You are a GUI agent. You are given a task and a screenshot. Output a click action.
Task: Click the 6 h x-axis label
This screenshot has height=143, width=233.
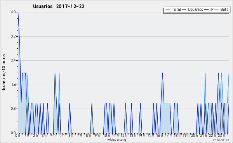[71, 135]
